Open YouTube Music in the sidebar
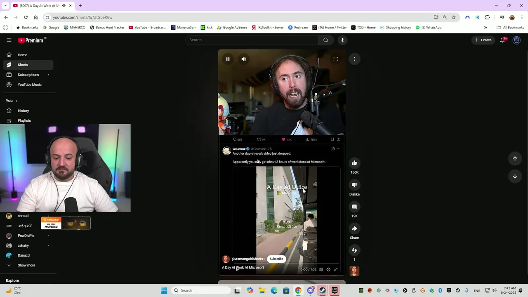528x297 pixels. [28, 85]
